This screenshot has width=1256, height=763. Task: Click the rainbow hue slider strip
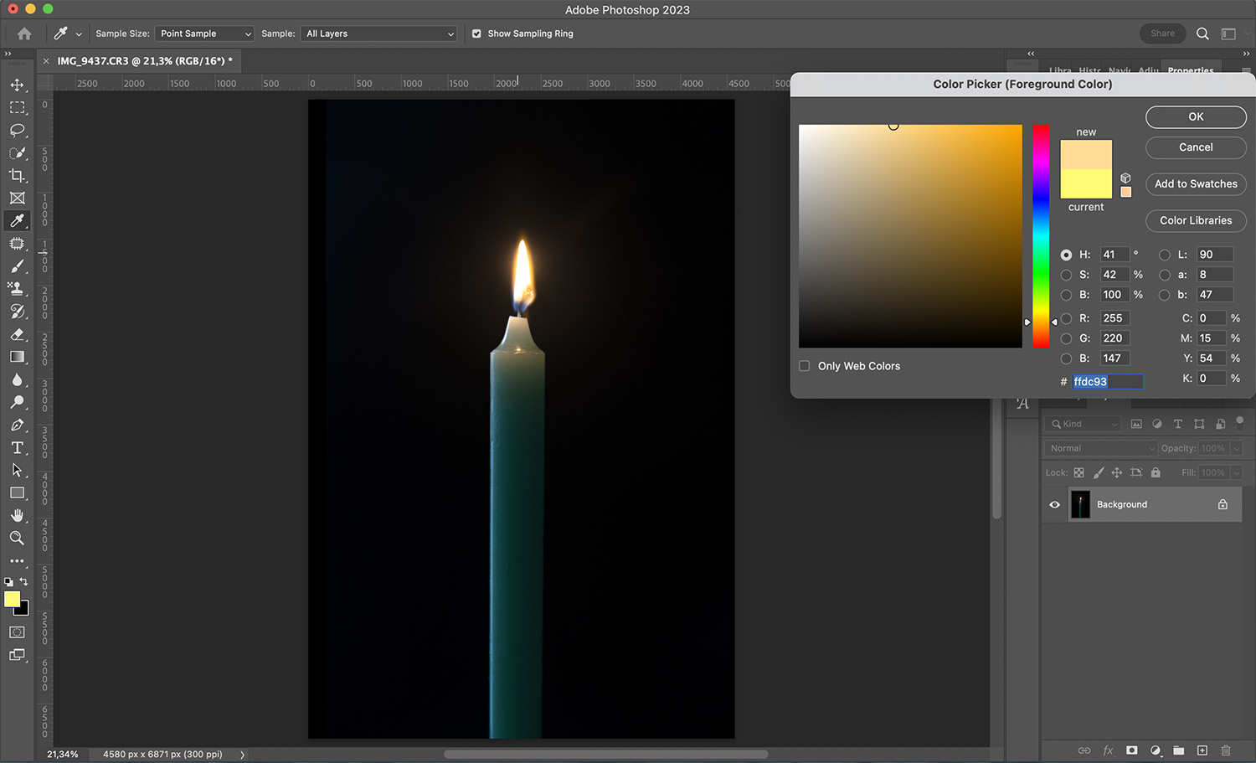(1041, 236)
